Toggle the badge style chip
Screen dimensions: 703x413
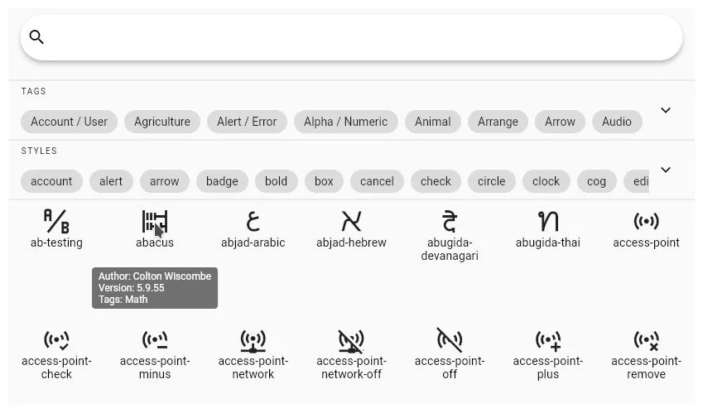[222, 181]
